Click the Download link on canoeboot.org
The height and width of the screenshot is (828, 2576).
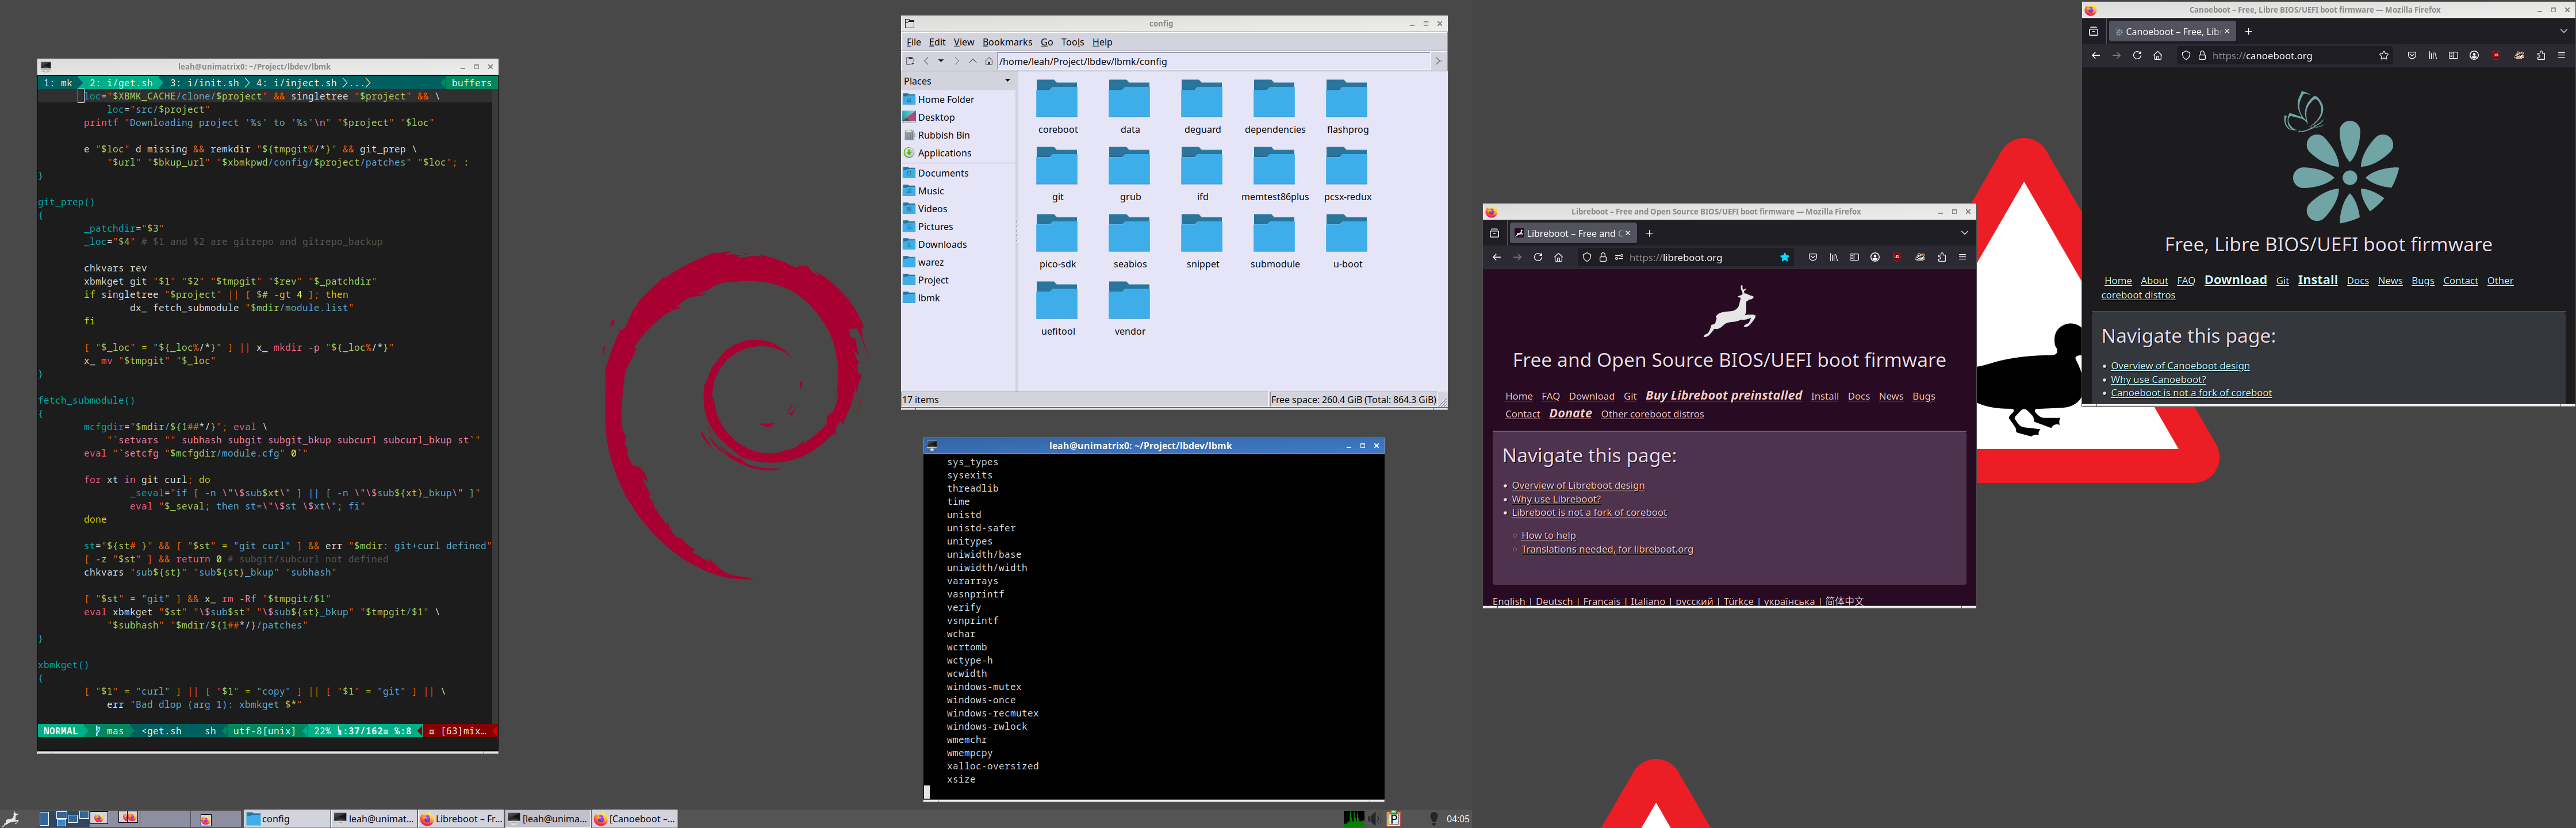2235,280
